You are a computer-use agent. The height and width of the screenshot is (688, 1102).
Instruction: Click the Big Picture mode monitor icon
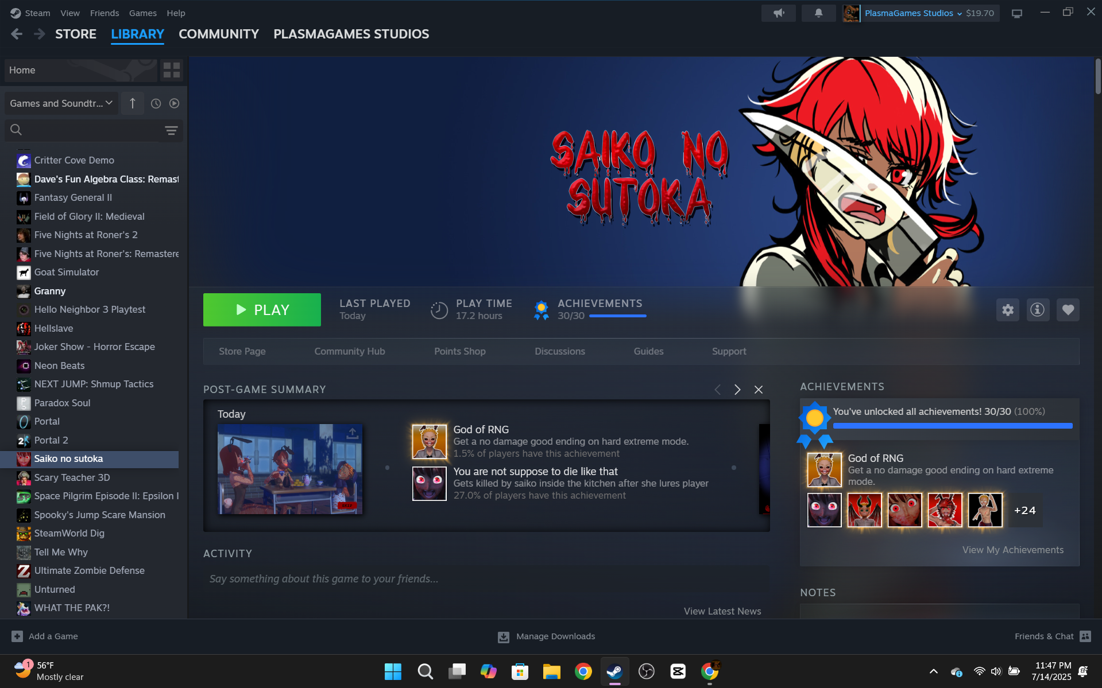coord(1016,13)
